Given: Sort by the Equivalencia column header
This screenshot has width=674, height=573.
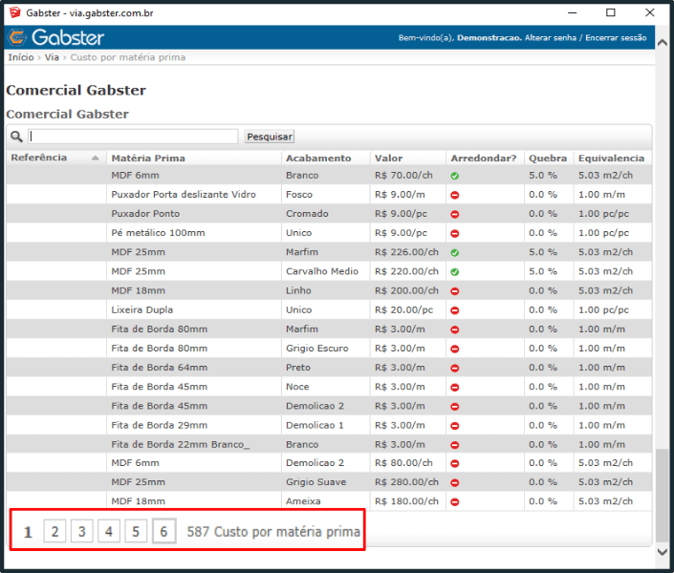Looking at the screenshot, I should pos(611,159).
